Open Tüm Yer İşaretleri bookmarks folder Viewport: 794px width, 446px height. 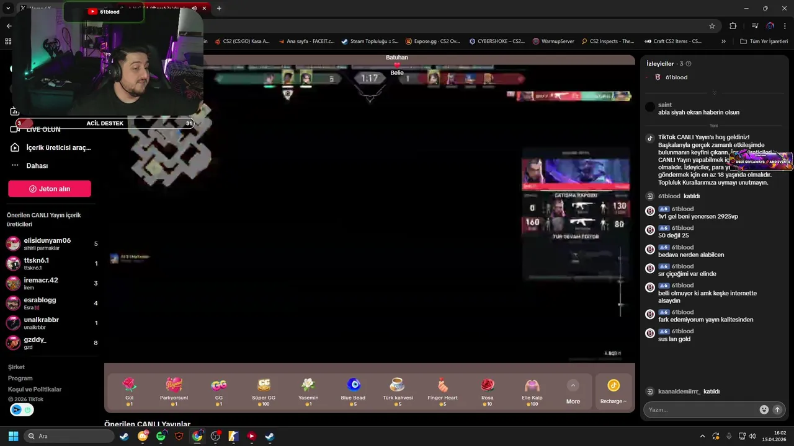pyautogui.click(x=764, y=42)
